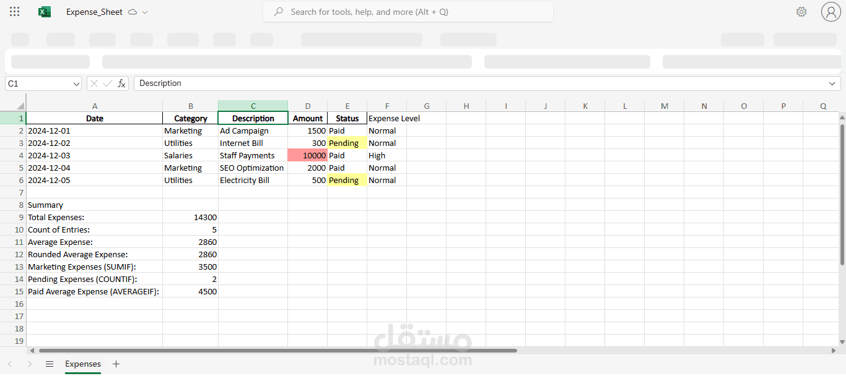
Task: Select the Status header cell
Action: pos(347,118)
